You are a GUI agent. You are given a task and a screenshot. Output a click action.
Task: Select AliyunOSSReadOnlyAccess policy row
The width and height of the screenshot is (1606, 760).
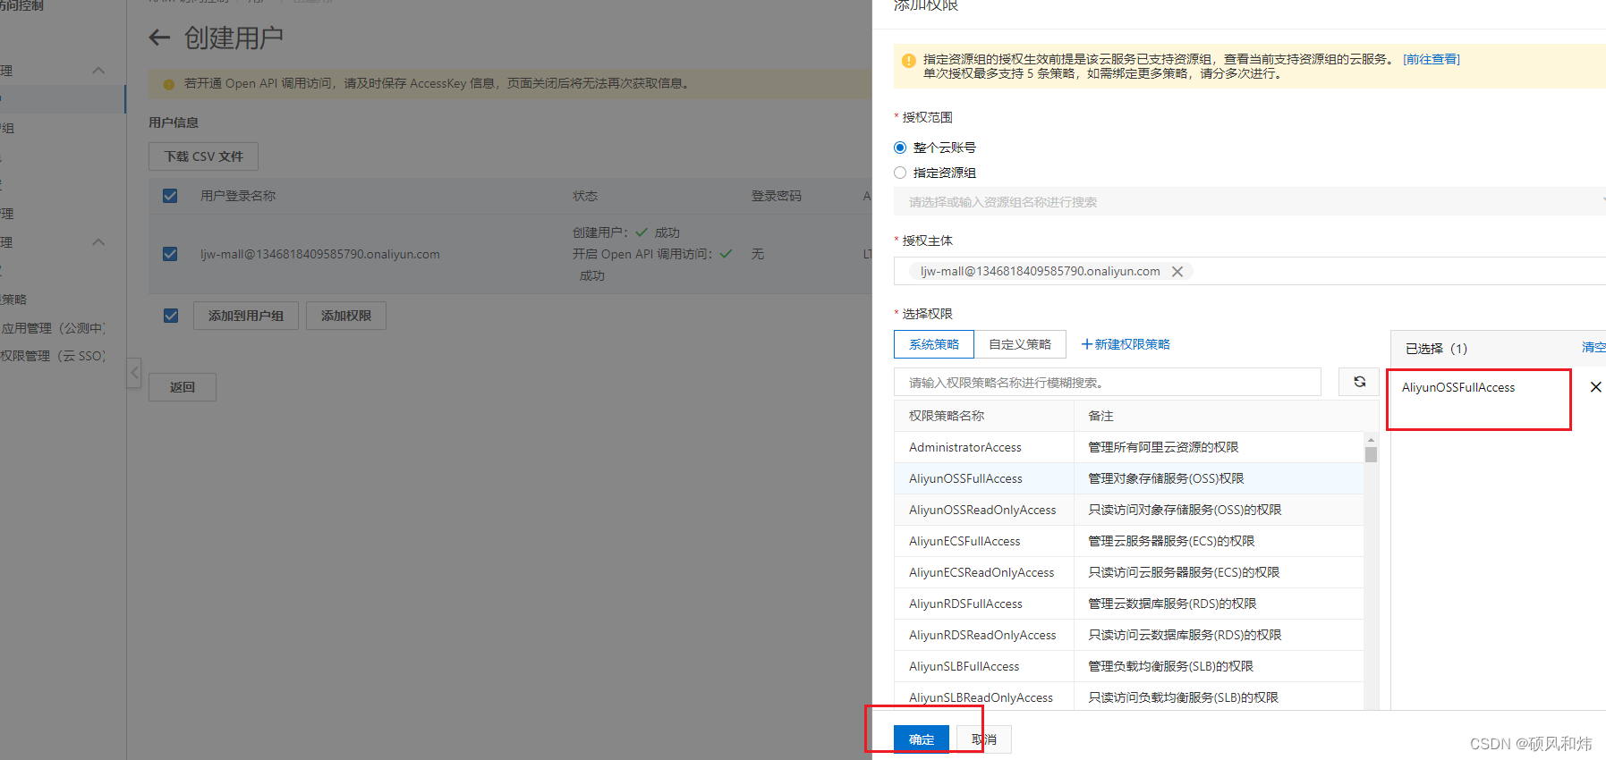(x=1128, y=510)
